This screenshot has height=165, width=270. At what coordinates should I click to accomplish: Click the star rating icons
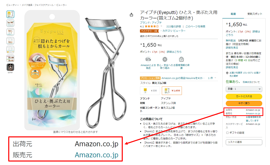tap(152, 26)
